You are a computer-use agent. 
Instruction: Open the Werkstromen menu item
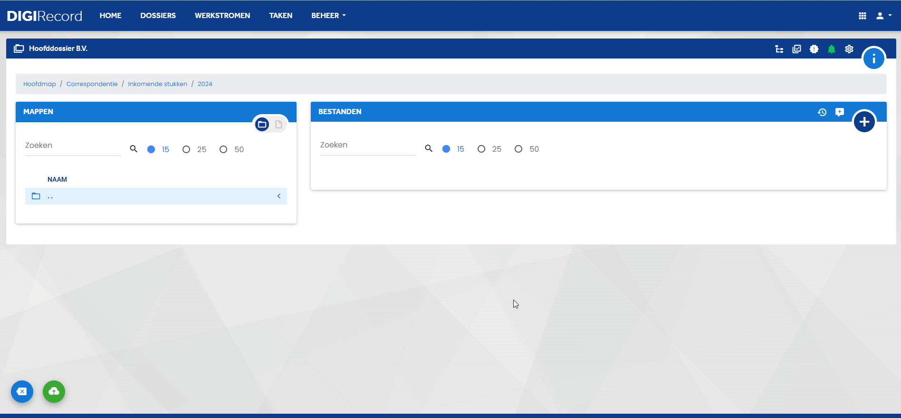[222, 16]
